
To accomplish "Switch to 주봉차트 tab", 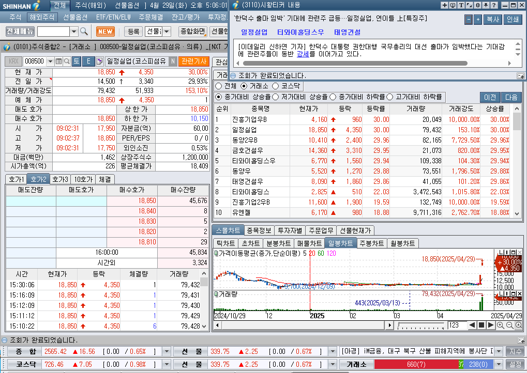I will tap(372, 243).
